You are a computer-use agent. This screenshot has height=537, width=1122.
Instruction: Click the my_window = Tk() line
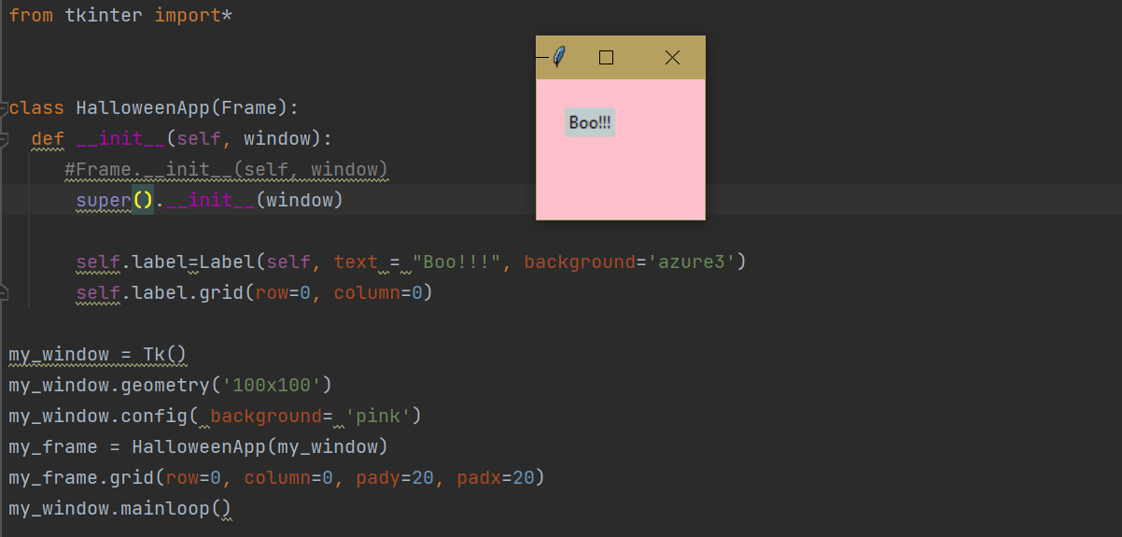[x=98, y=355]
